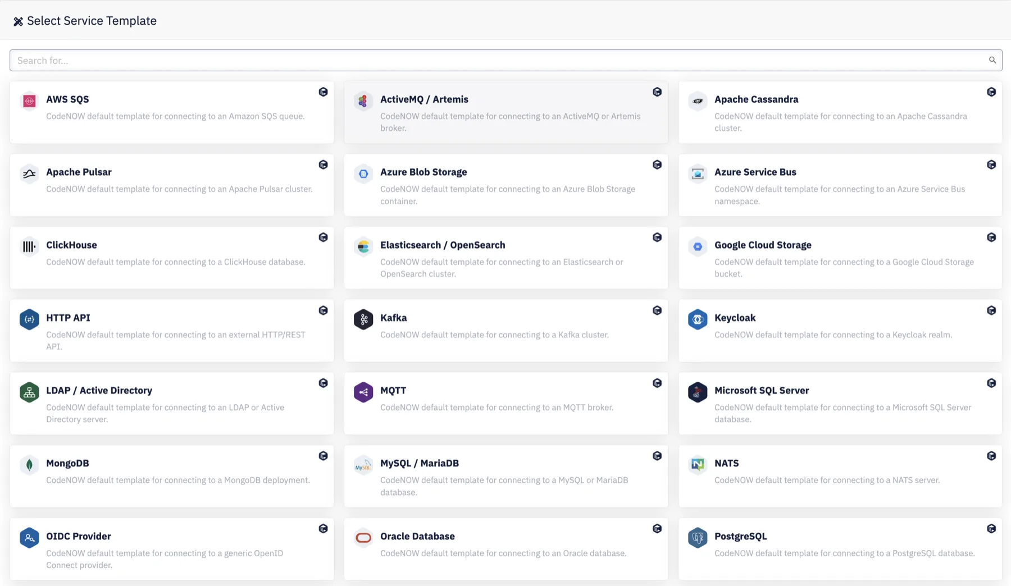This screenshot has width=1011, height=586.
Task: Click the AWS SQS logo icon
Action: 29,100
